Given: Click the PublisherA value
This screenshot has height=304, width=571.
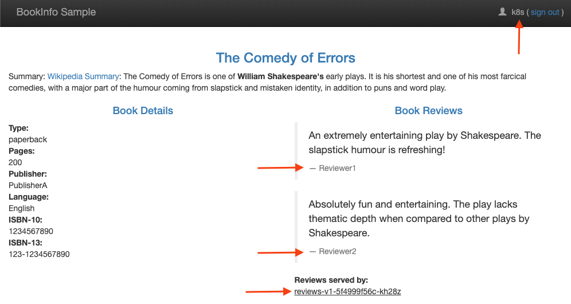Looking at the screenshot, I should coord(28,185).
